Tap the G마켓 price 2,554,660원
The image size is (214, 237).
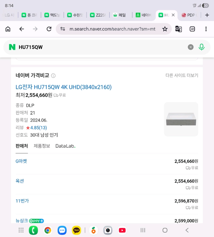pyautogui.click(x=186, y=161)
